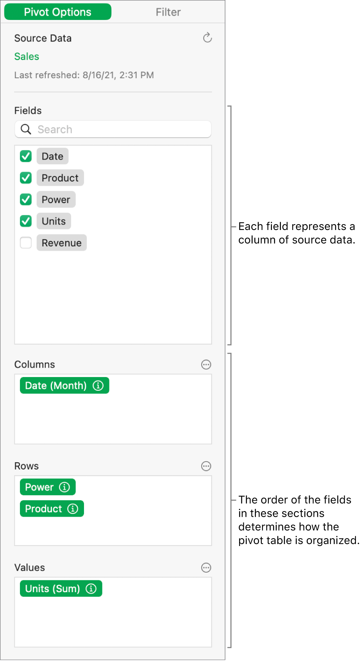Open the Columns section options menu
Image resolution: width=361 pixels, height=661 pixels.
click(x=206, y=365)
